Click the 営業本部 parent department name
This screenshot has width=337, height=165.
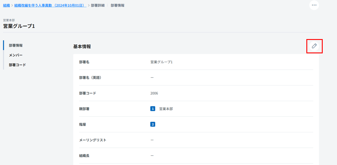[166, 109]
